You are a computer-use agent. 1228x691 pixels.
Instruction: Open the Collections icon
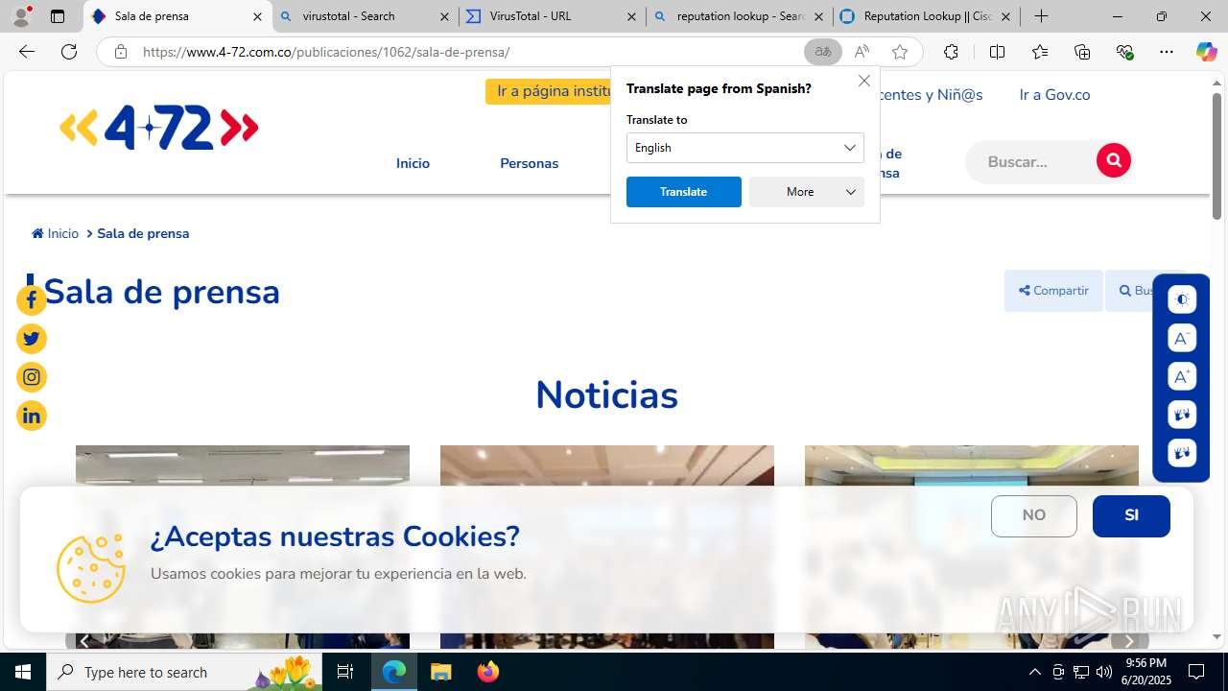point(1082,52)
